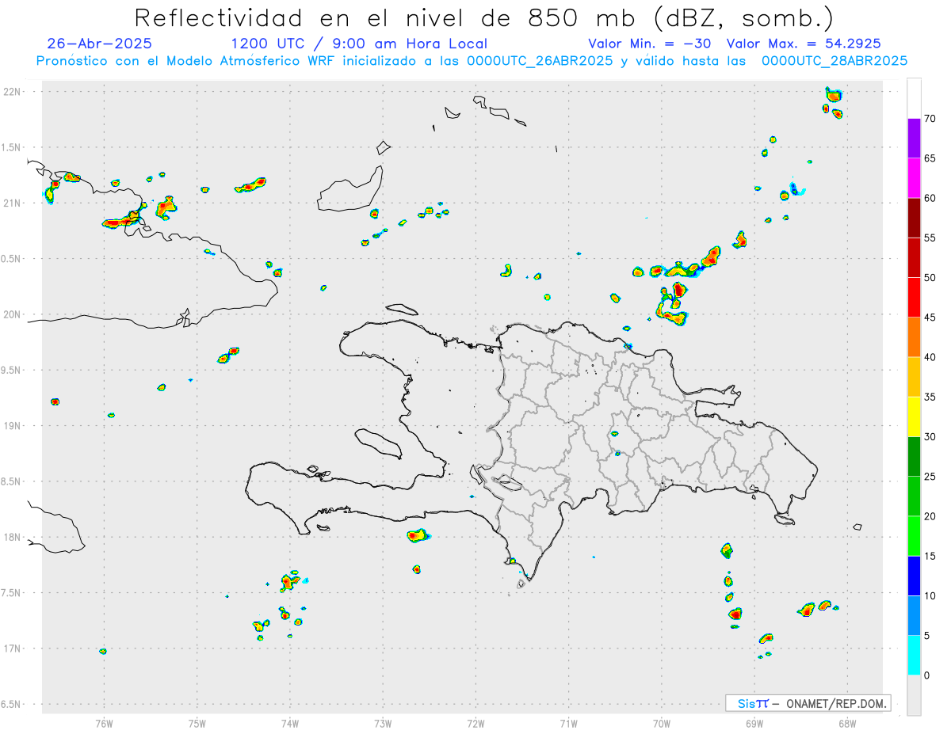Click the '0' colorbar scale value

[x=927, y=675]
